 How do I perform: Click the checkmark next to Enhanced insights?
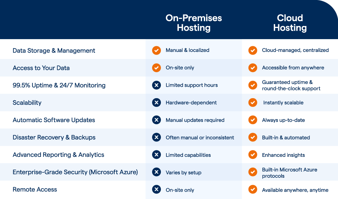pos(252,155)
